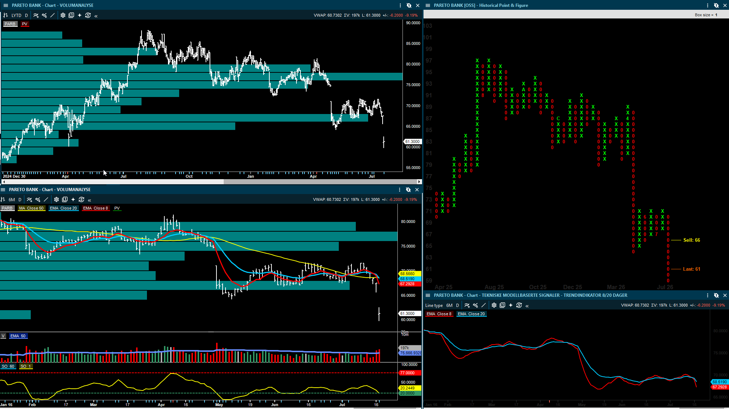Open the three-dot options menu of the Point & Figure panel
This screenshot has width=729, height=409.
click(708, 5)
